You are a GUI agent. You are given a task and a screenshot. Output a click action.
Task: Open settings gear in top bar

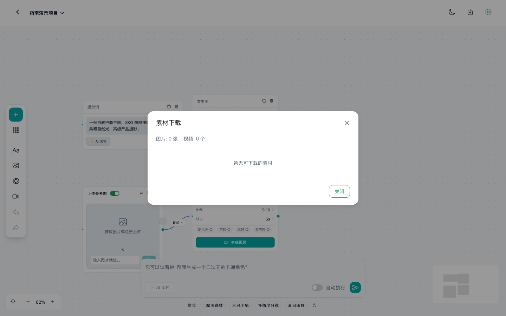pyautogui.click(x=488, y=12)
